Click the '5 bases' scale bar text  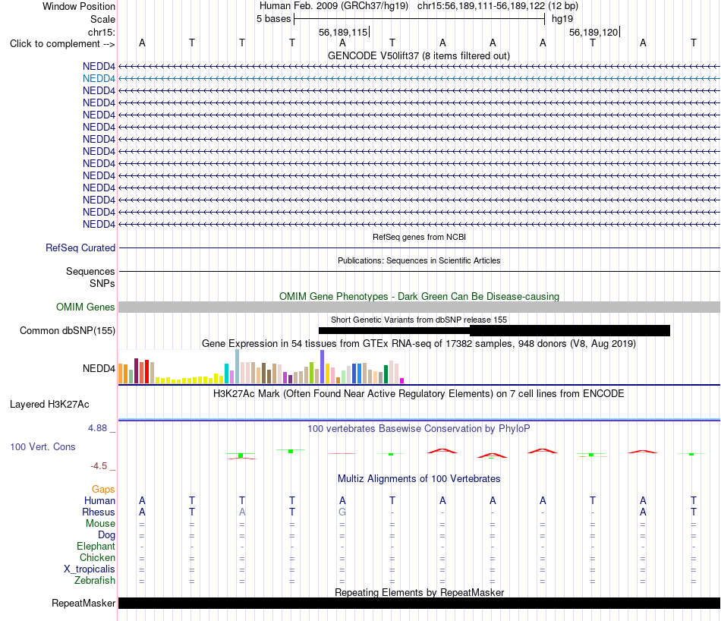pyautogui.click(x=273, y=19)
